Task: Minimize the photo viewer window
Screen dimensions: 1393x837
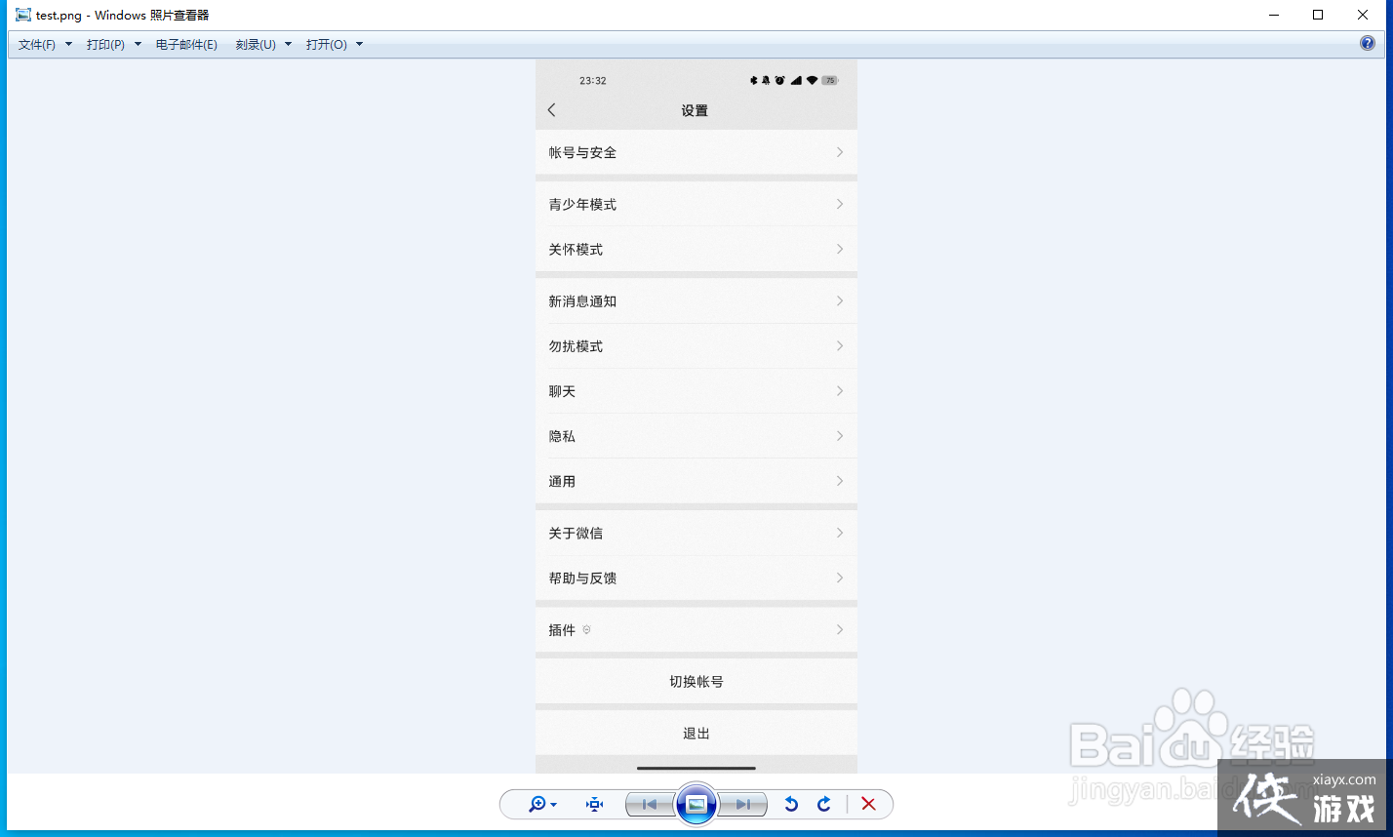Action: click(x=1273, y=15)
